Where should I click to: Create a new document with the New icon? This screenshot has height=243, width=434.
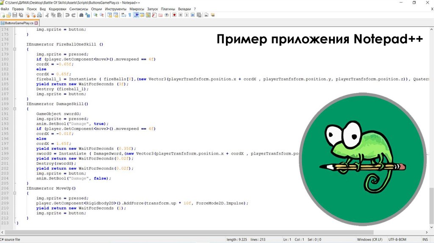3,15
